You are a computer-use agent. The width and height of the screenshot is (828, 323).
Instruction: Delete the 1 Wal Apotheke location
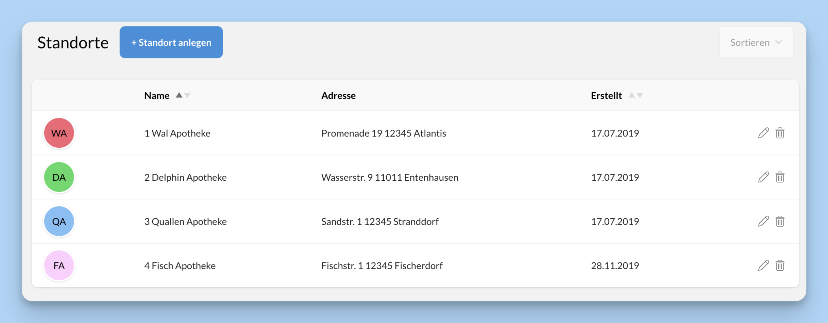(780, 133)
